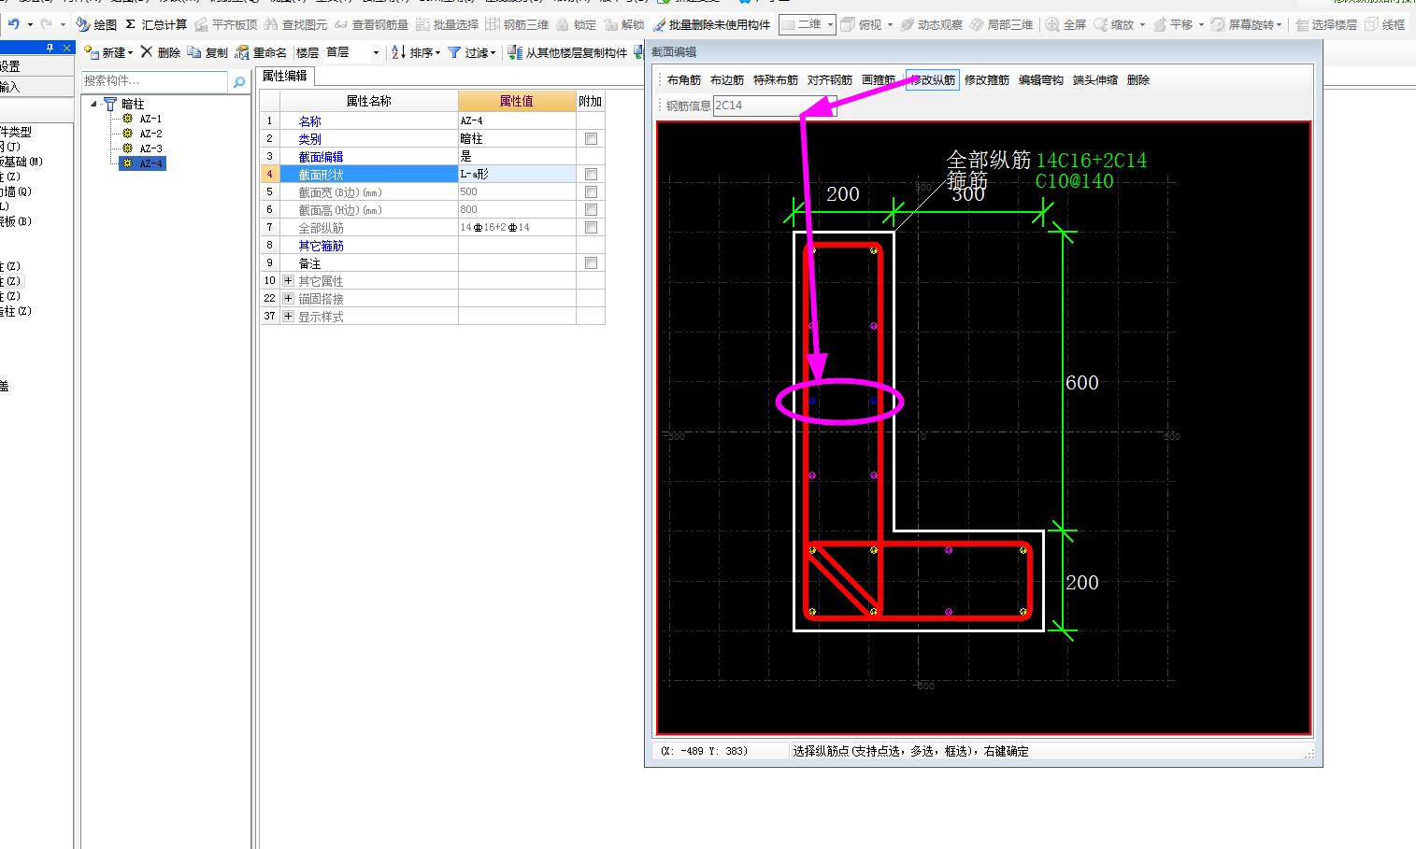Switch to the 属性编辑 tab
This screenshot has width=1416, height=849.
[284, 76]
